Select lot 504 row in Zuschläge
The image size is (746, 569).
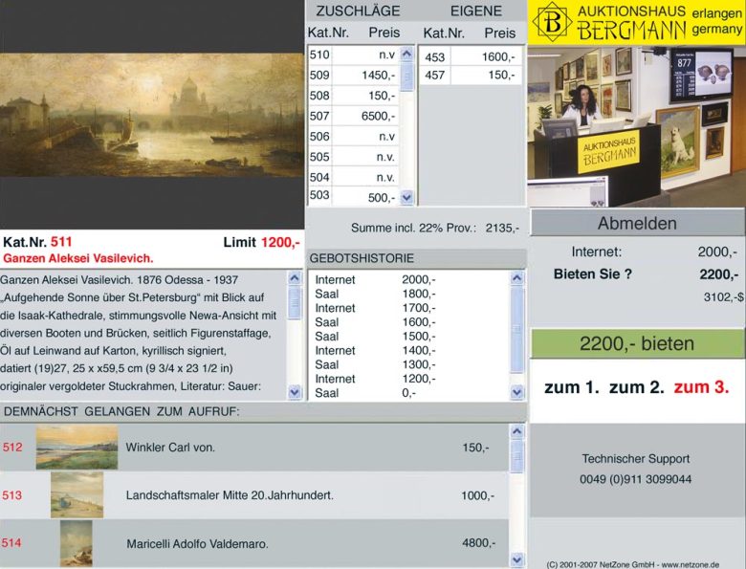coord(354,178)
